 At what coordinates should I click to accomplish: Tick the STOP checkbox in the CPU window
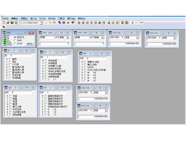click(15, 44)
